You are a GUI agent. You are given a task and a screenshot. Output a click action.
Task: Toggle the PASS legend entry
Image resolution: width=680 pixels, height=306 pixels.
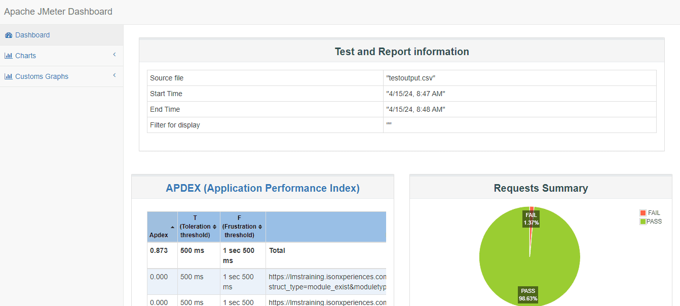pyautogui.click(x=654, y=222)
